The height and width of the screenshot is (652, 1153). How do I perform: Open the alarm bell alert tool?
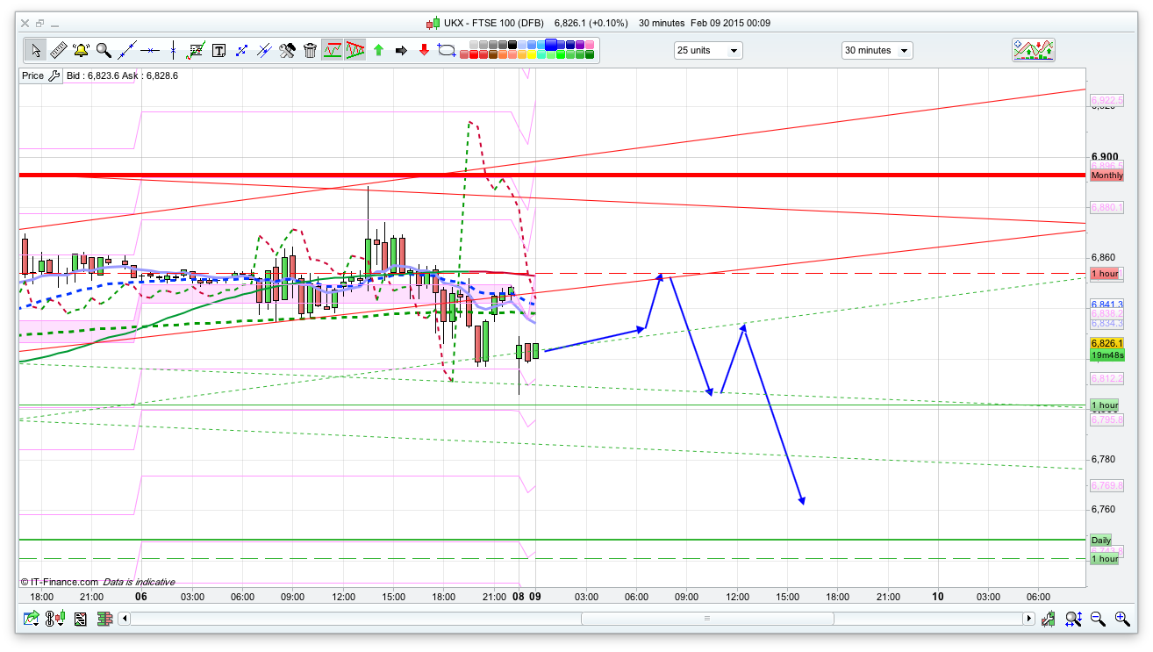pyautogui.click(x=81, y=50)
